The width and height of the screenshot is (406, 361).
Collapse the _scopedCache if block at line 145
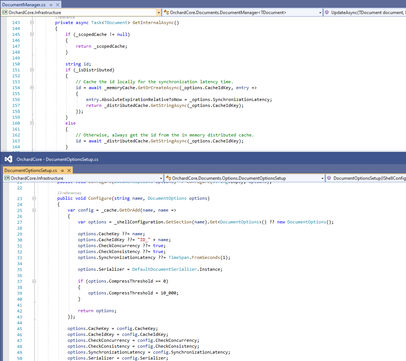(32, 34)
